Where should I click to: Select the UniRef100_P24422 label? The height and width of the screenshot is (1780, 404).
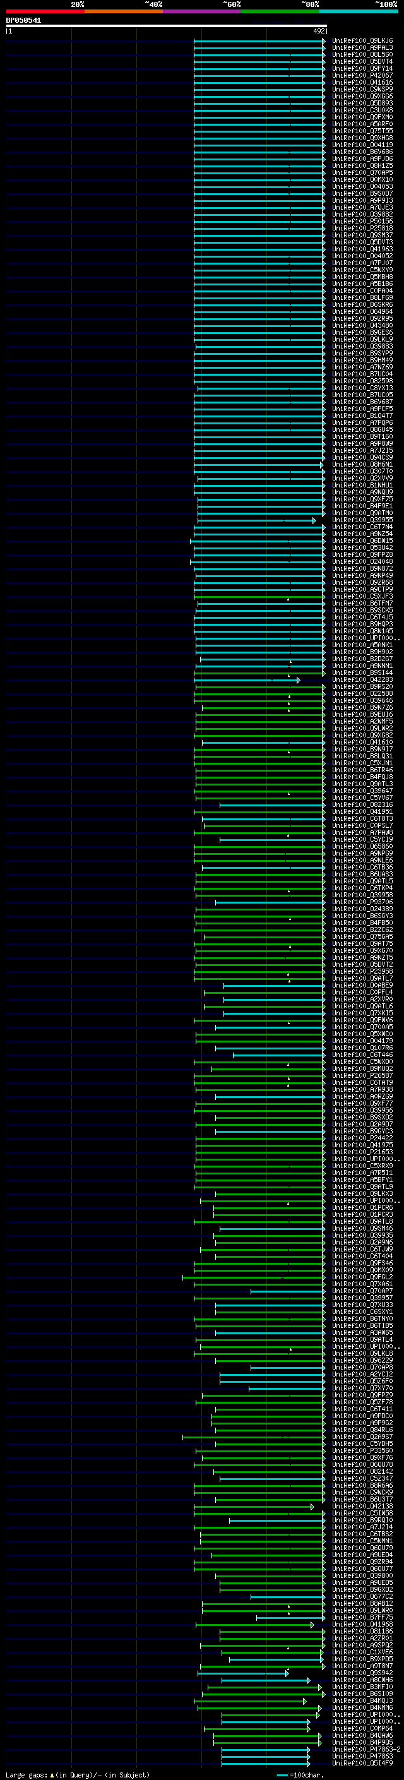tap(362, 1138)
